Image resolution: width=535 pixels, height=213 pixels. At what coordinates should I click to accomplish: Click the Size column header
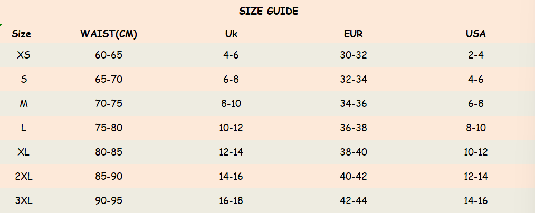22,34
